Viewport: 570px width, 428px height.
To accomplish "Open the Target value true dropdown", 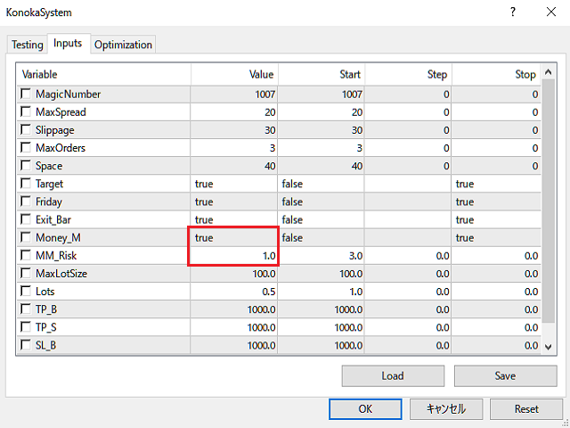I will click(x=234, y=184).
